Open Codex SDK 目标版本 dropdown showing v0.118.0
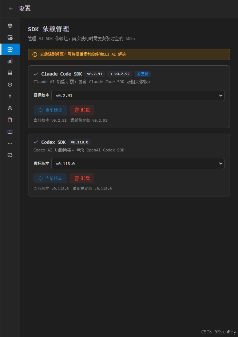The height and width of the screenshot is (337, 238). [x=138, y=164]
